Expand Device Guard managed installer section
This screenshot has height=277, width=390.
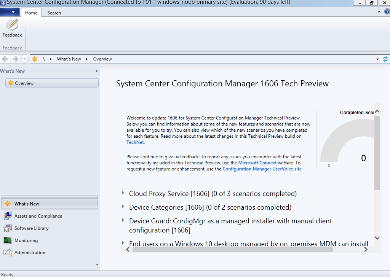(x=123, y=220)
